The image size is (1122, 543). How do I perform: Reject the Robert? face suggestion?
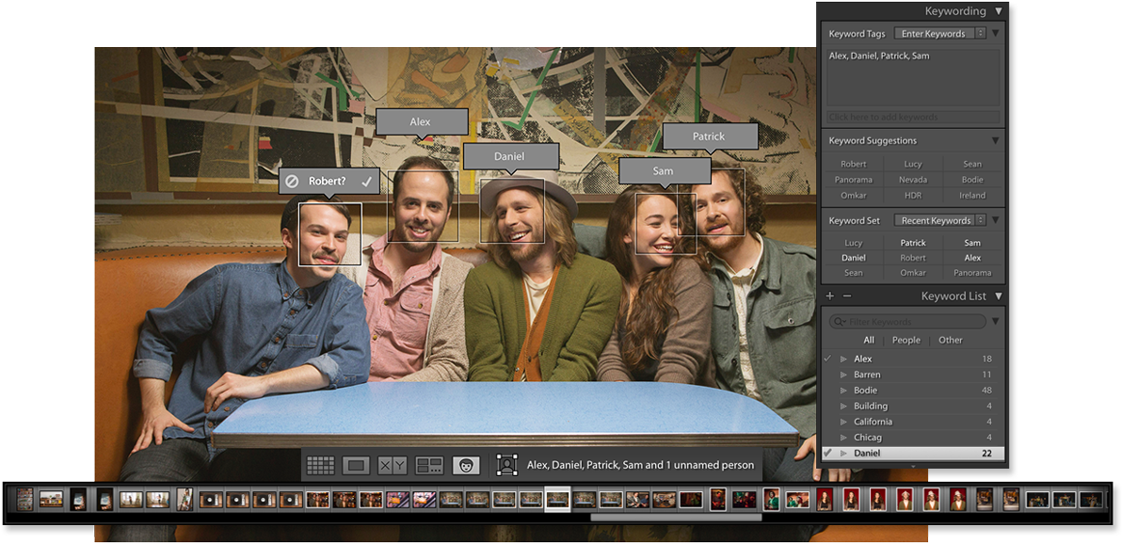pyautogui.click(x=293, y=181)
